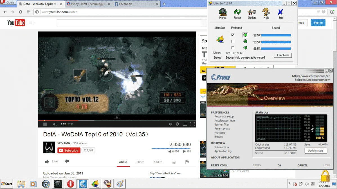Screen dimensions: 337x189
Task: Open Opera speed dial grid icon
Action: click(x=28, y=12)
